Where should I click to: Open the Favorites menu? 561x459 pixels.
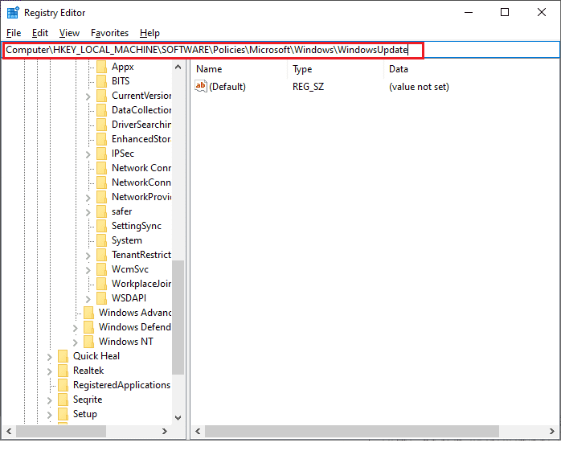point(109,33)
